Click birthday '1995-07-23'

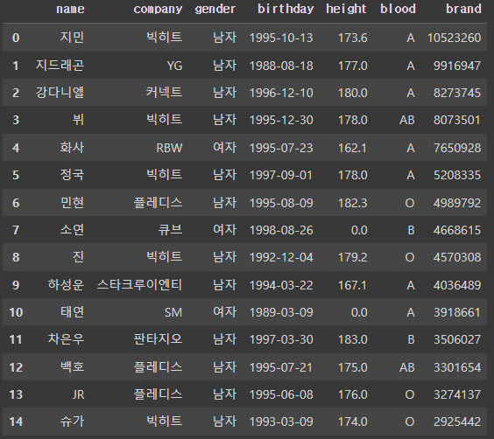click(x=281, y=148)
